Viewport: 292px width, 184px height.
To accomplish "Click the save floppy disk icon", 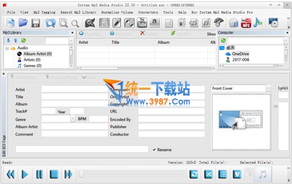I will [x=36, y=23].
